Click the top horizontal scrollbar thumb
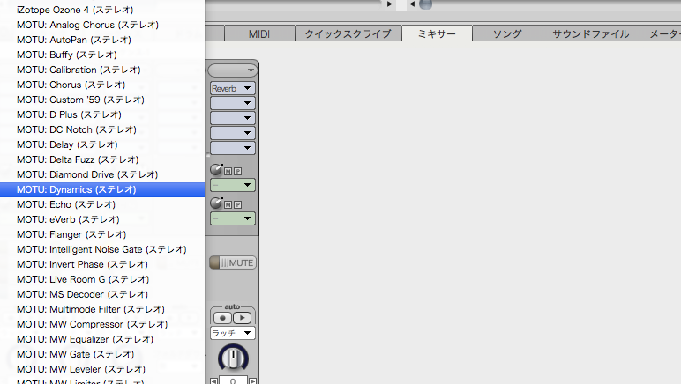 pyautogui.click(x=425, y=4)
